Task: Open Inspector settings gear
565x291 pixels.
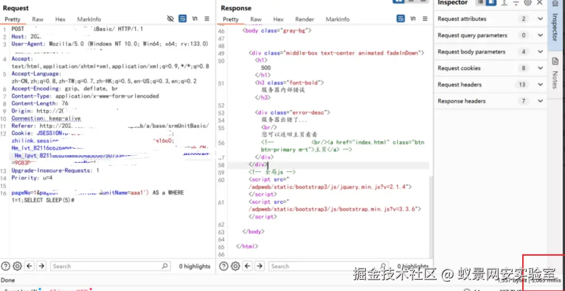Action: tap(527, 2)
